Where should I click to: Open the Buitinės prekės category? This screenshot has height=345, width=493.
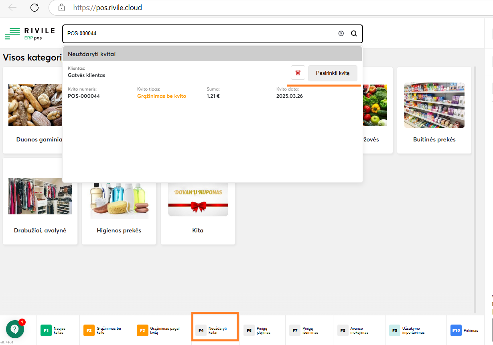point(434,110)
